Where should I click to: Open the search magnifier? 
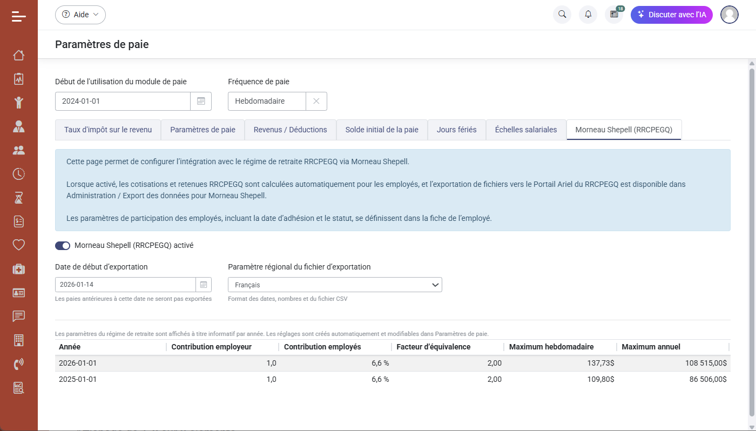[x=562, y=15]
